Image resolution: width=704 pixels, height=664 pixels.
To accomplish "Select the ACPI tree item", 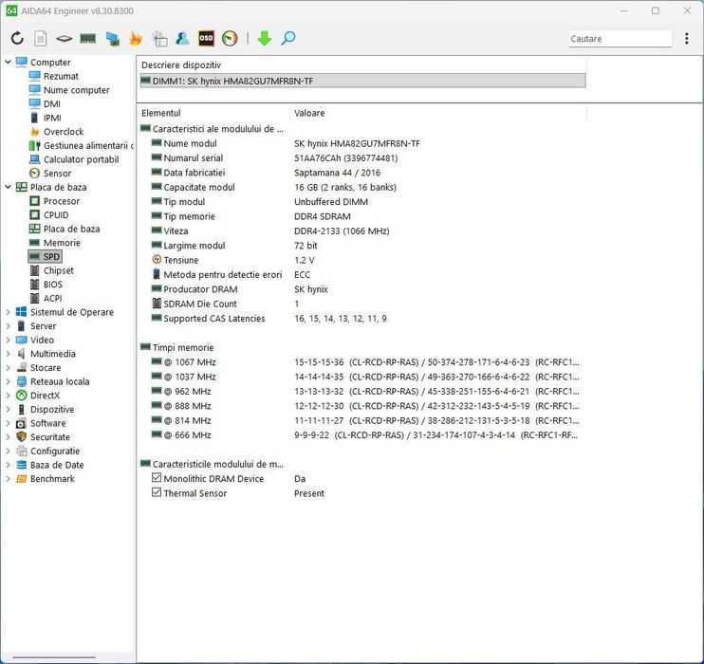I will coord(52,299).
